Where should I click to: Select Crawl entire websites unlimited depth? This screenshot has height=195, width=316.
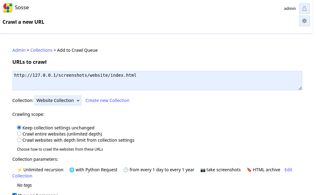tap(19, 134)
